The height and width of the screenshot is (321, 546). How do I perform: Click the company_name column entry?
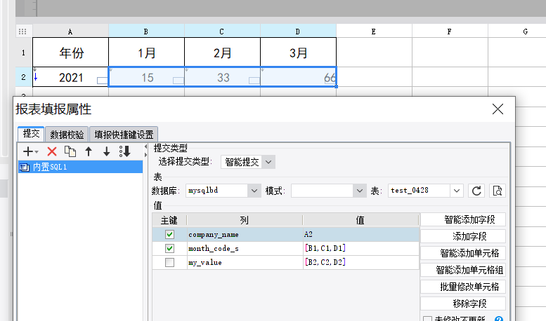pyautogui.click(x=245, y=235)
